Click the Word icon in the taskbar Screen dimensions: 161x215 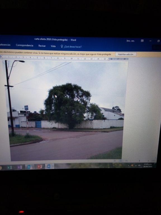(49, 166)
